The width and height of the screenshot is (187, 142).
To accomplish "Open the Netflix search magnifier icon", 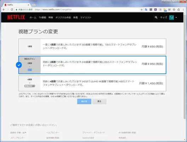I will [156, 17].
